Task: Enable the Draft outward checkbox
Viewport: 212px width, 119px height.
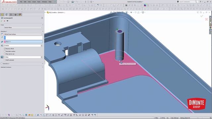Action: 5,60
